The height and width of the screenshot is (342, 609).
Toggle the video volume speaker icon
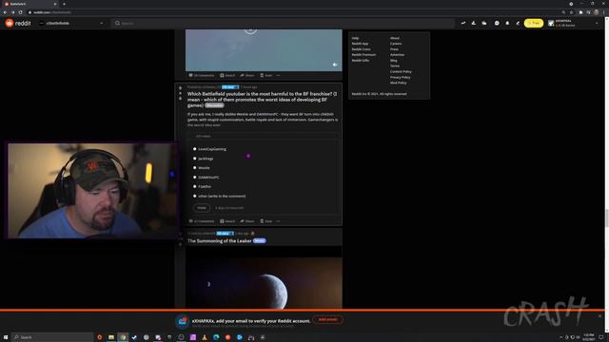pos(335,65)
